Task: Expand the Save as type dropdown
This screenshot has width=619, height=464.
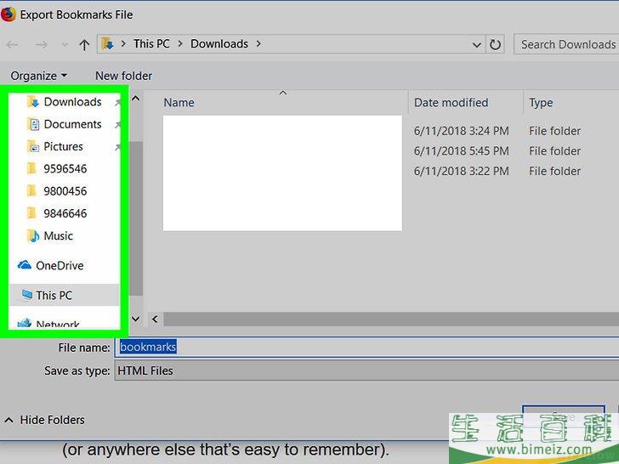Action: click(366, 371)
